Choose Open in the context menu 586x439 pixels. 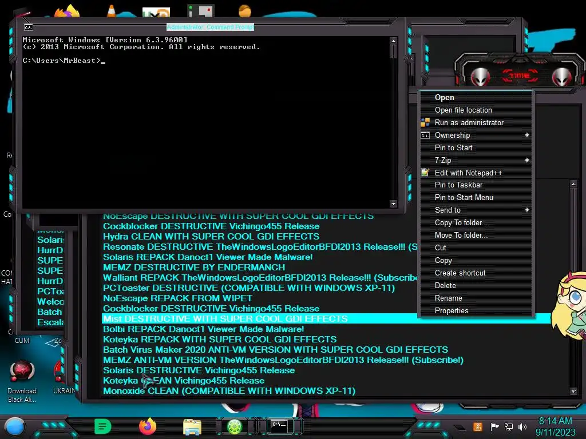tap(476, 97)
